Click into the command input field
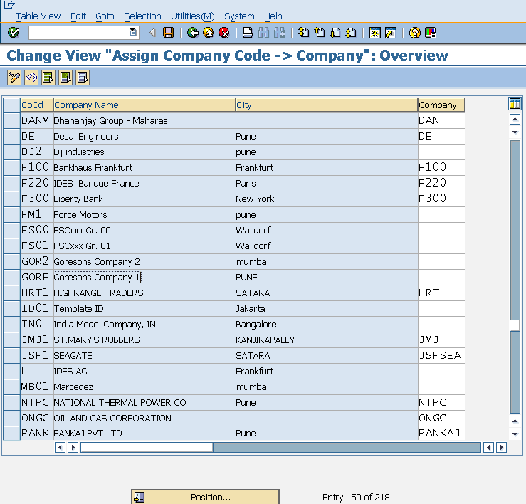Viewport: 526px width, 504px height. [80, 33]
